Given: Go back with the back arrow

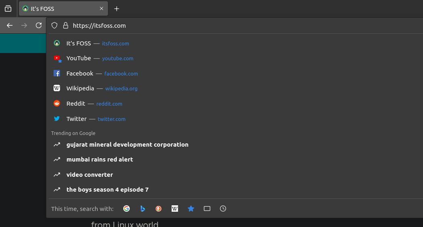Looking at the screenshot, I should (x=10, y=26).
